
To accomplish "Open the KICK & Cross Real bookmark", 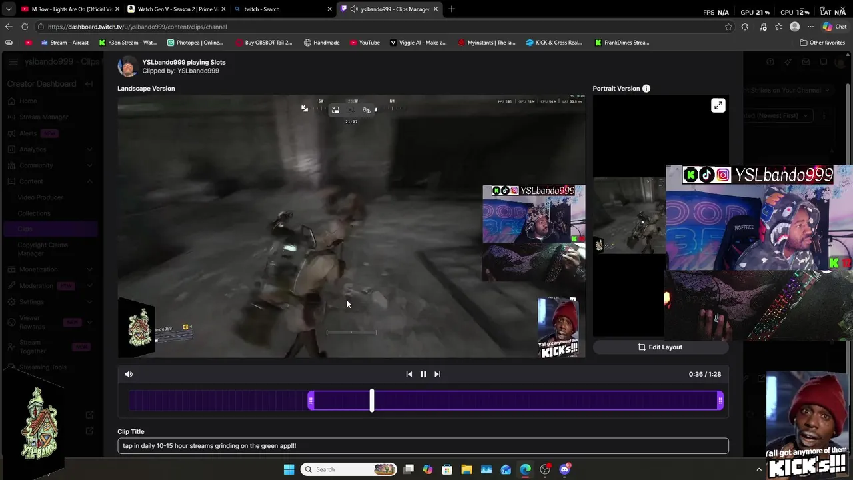I will pyautogui.click(x=554, y=42).
